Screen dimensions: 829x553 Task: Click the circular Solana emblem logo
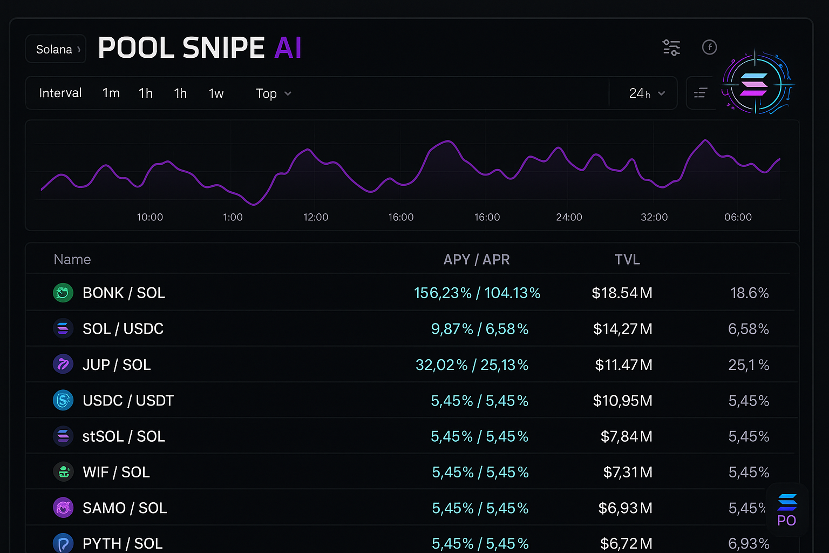click(x=756, y=84)
